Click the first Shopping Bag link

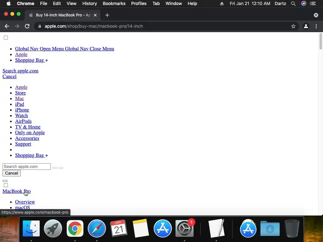tap(29, 60)
